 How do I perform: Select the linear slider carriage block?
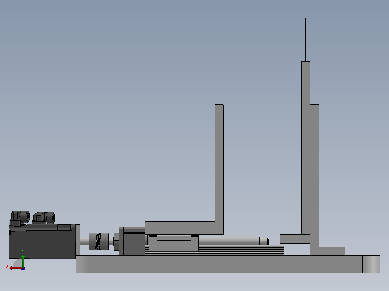point(174,243)
